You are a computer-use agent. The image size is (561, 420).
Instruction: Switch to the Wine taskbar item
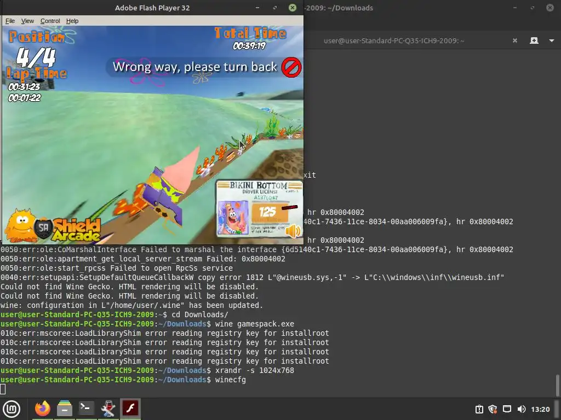click(108, 409)
